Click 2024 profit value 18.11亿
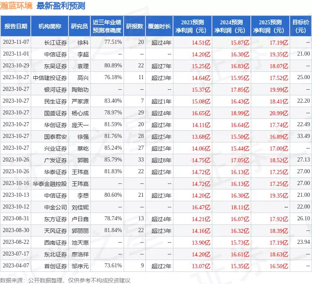 pos(240,207)
